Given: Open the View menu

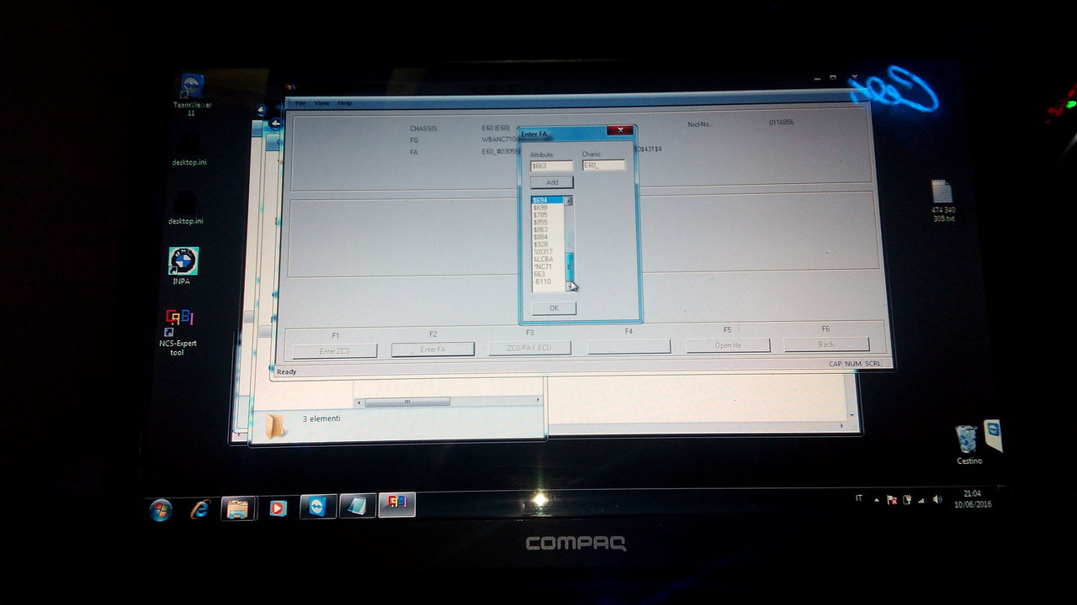Looking at the screenshot, I should 321,103.
